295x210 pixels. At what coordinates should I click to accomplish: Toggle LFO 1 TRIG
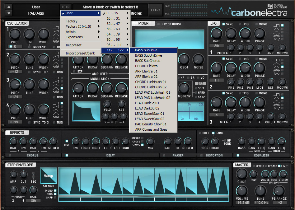tap(240, 24)
